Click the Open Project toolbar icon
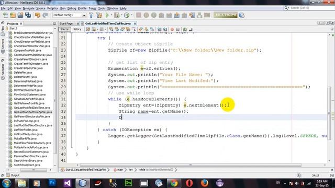This screenshot has width=335, height=188. (x=20, y=15)
